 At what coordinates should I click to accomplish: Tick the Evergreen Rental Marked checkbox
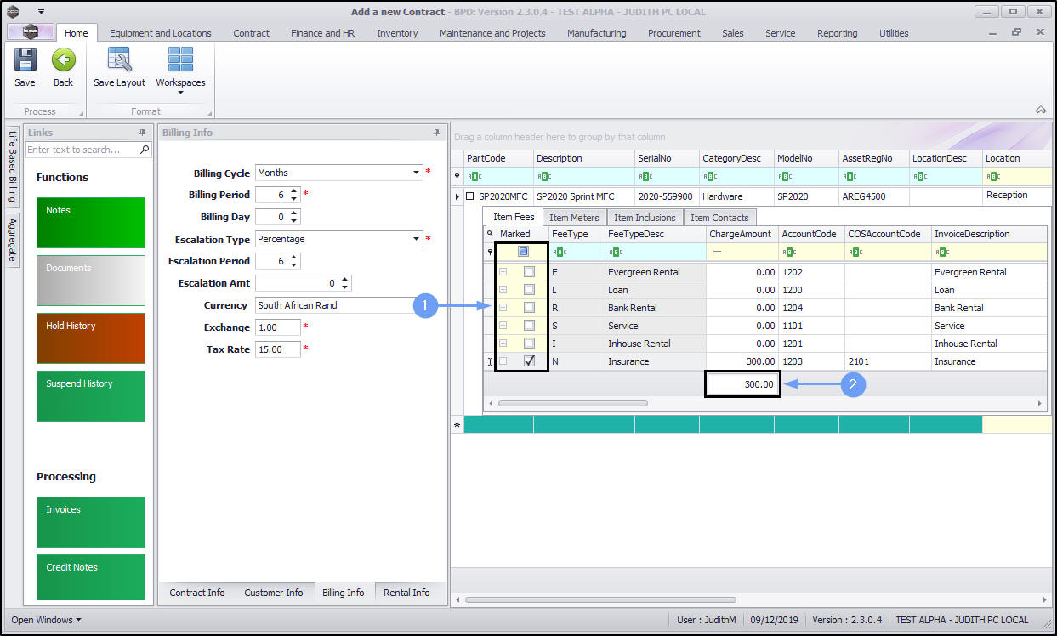[529, 272]
